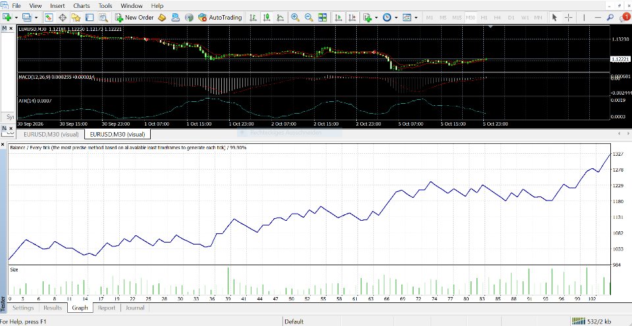Open the Insert menu

57,6
